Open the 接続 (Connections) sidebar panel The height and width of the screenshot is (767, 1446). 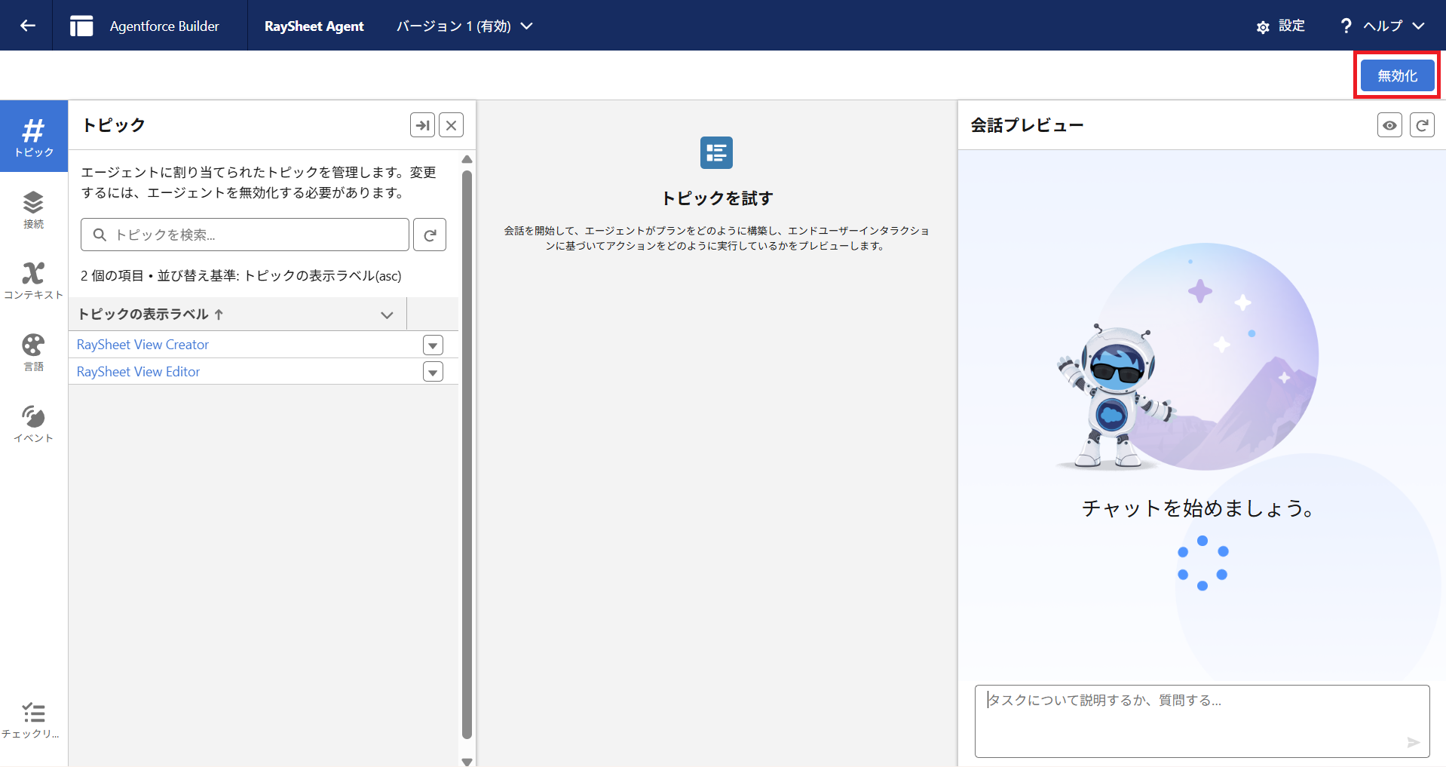(33, 209)
